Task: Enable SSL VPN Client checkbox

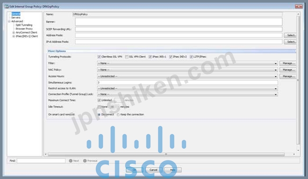Action: pyautogui.click(x=127, y=57)
